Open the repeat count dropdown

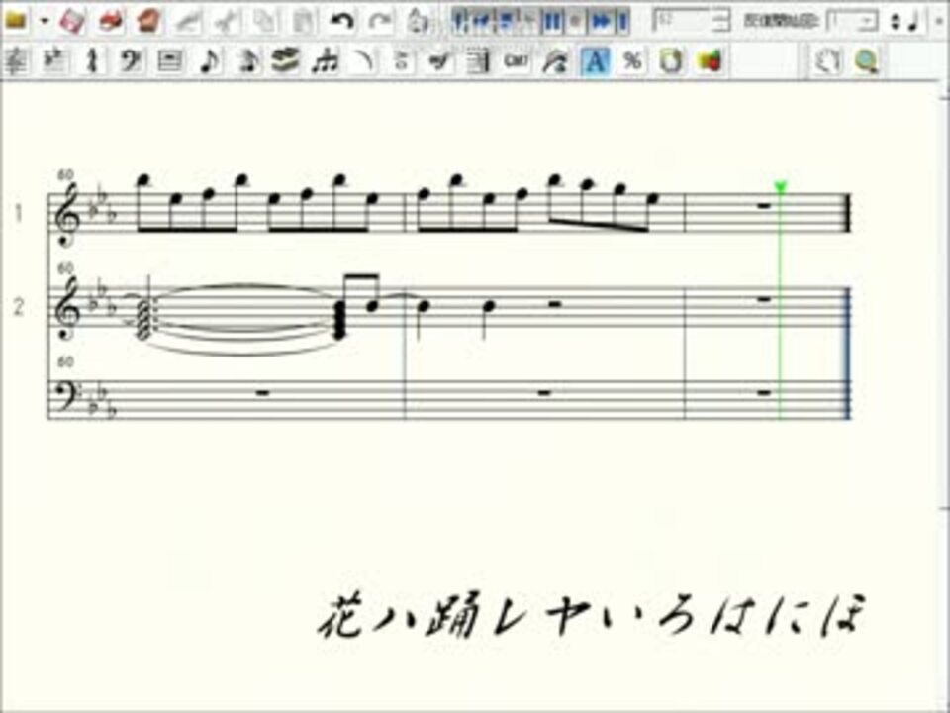(x=868, y=22)
